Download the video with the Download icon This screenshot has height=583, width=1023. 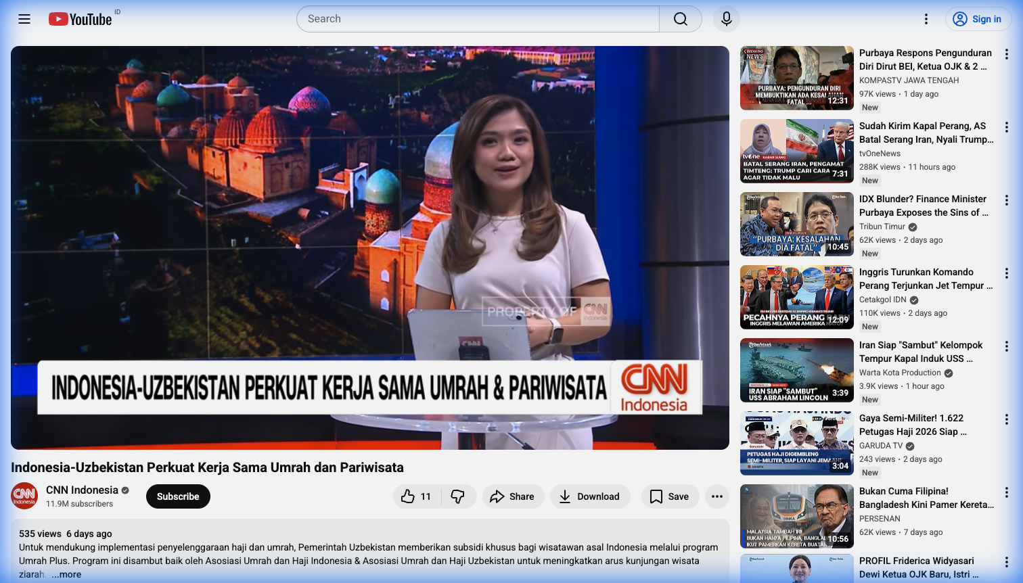(590, 496)
